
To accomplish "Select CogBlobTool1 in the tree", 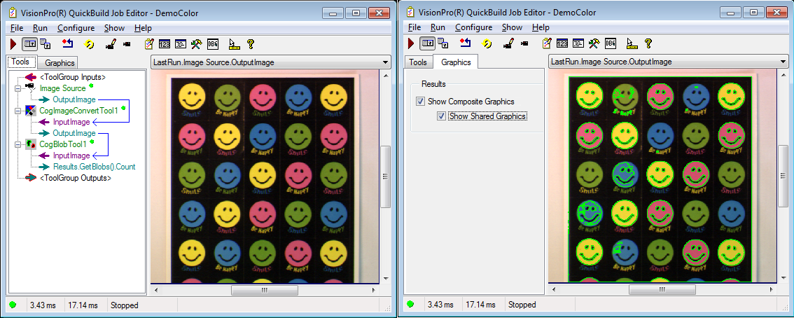I will tap(63, 144).
